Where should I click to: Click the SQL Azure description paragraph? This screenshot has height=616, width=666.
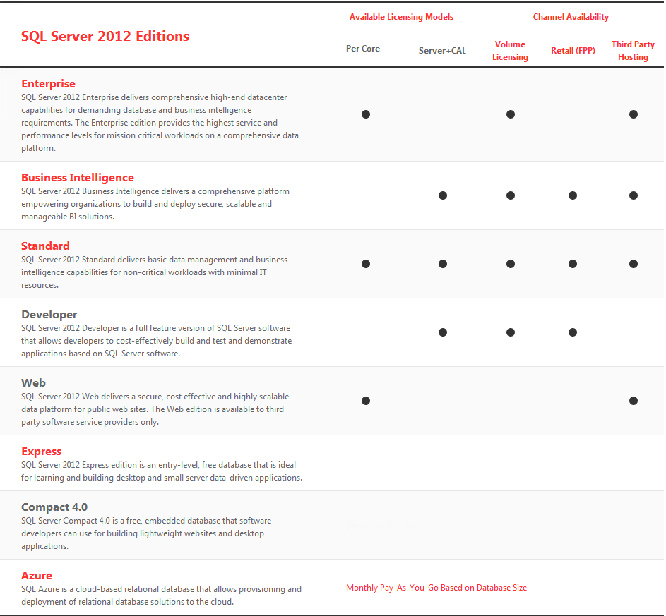click(x=162, y=596)
